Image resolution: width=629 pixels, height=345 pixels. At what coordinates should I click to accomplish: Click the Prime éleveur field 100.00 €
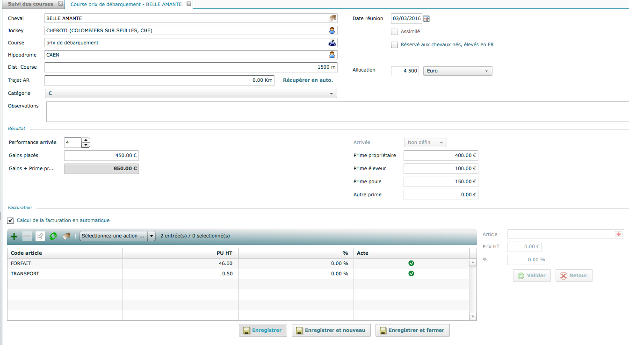[441, 169]
